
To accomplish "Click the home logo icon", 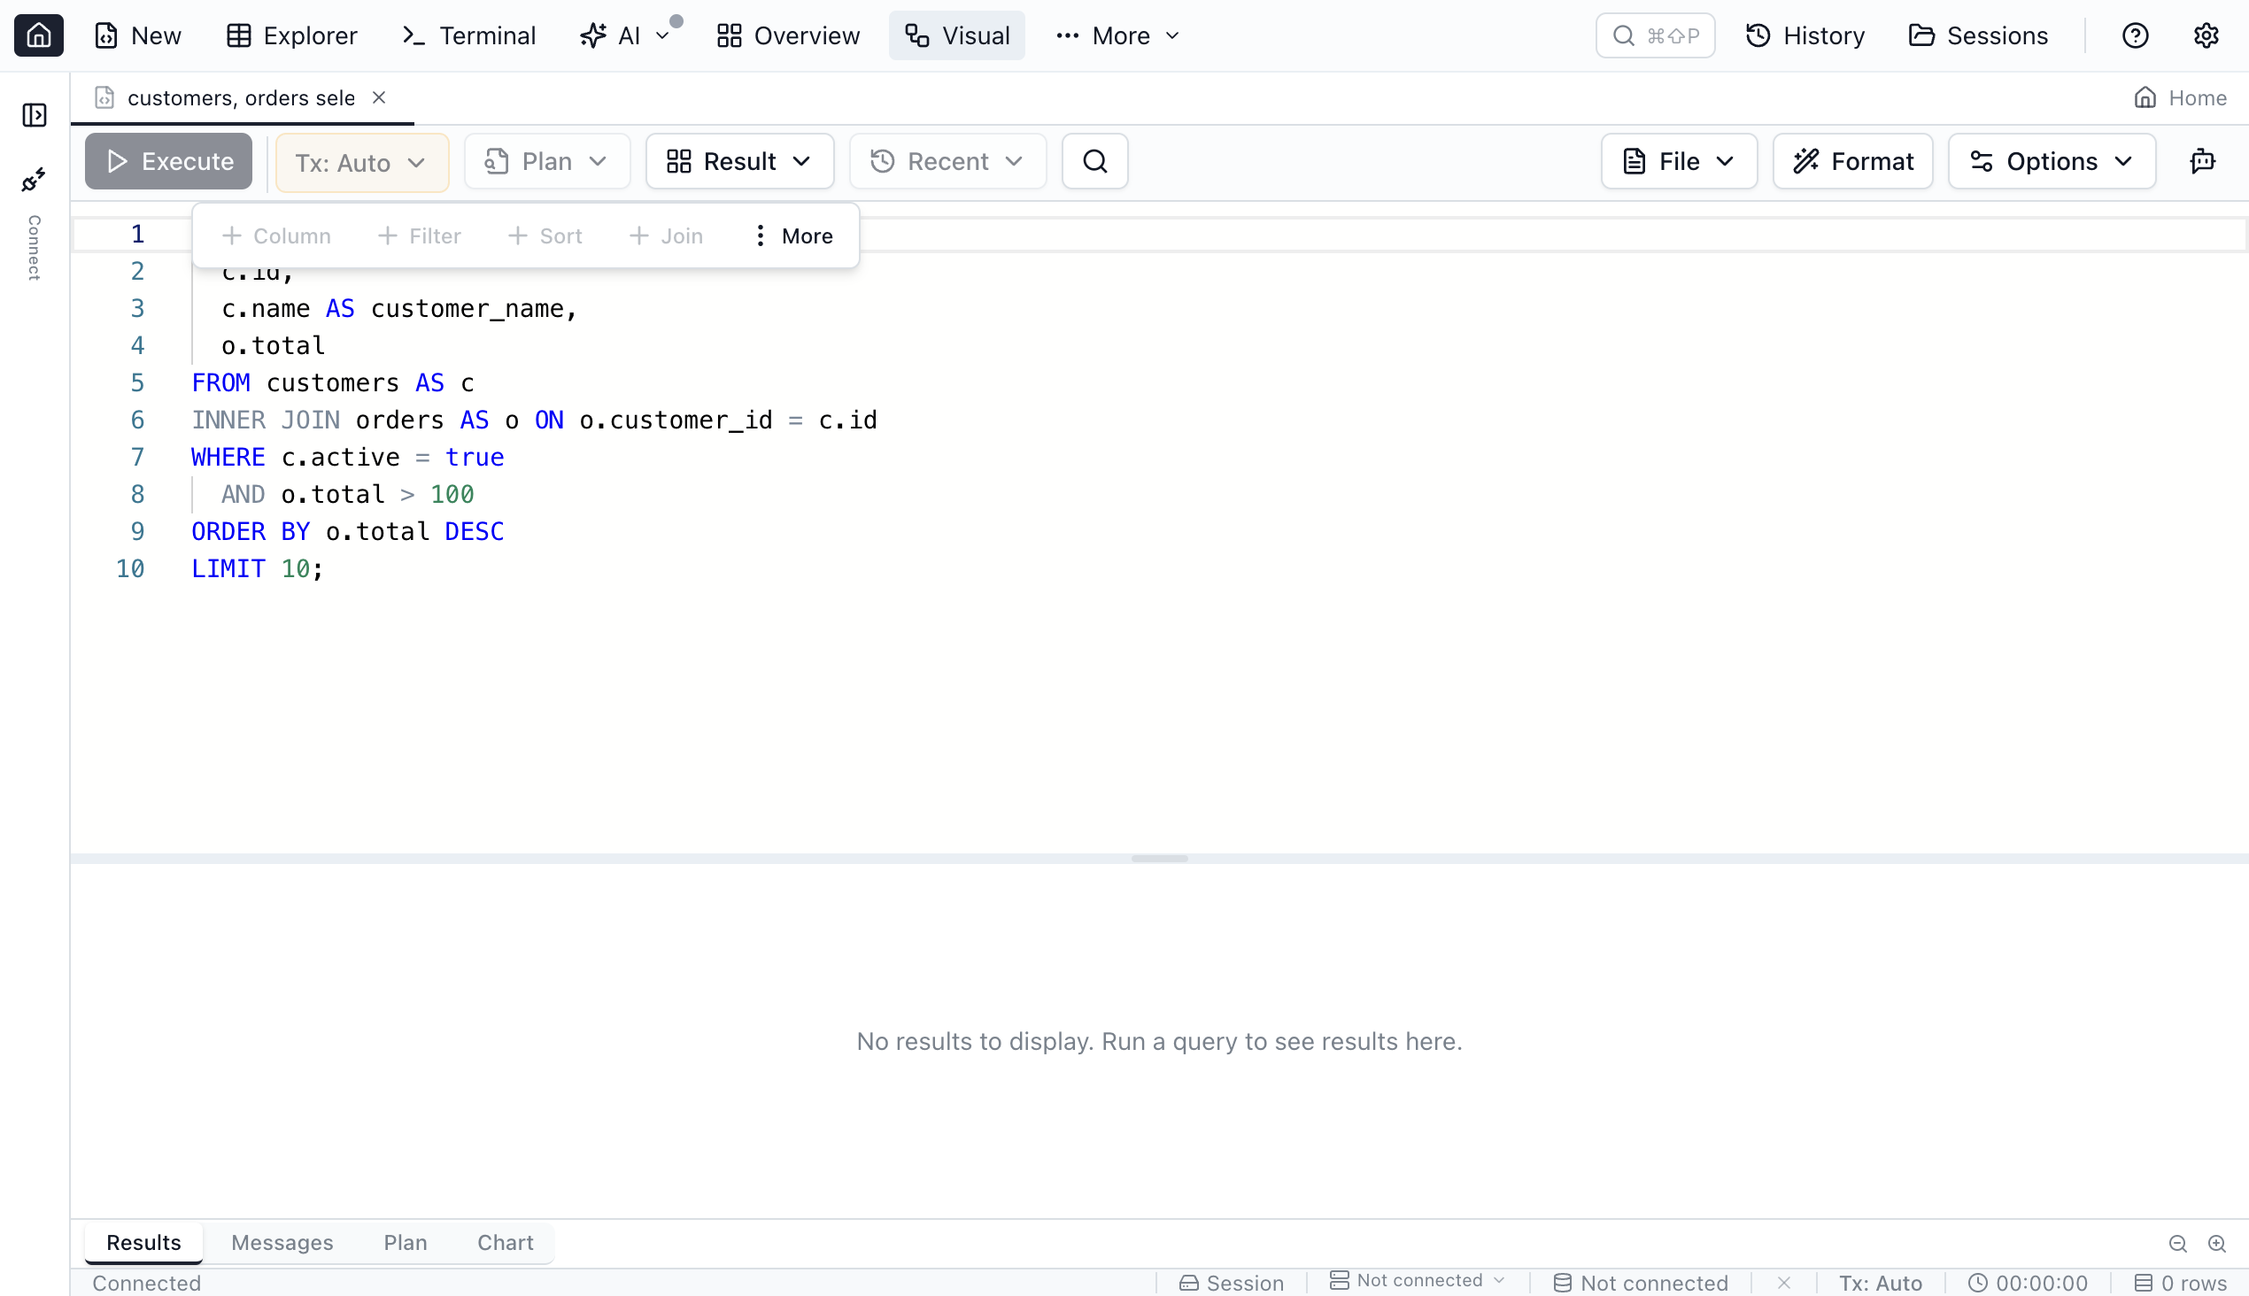I will (x=38, y=35).
